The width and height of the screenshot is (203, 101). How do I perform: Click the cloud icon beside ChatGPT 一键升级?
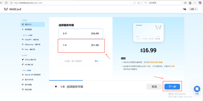tap(23, 40)
